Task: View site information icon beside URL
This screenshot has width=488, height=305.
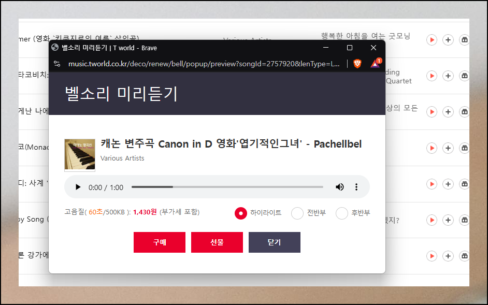Action: coord(57,64)
